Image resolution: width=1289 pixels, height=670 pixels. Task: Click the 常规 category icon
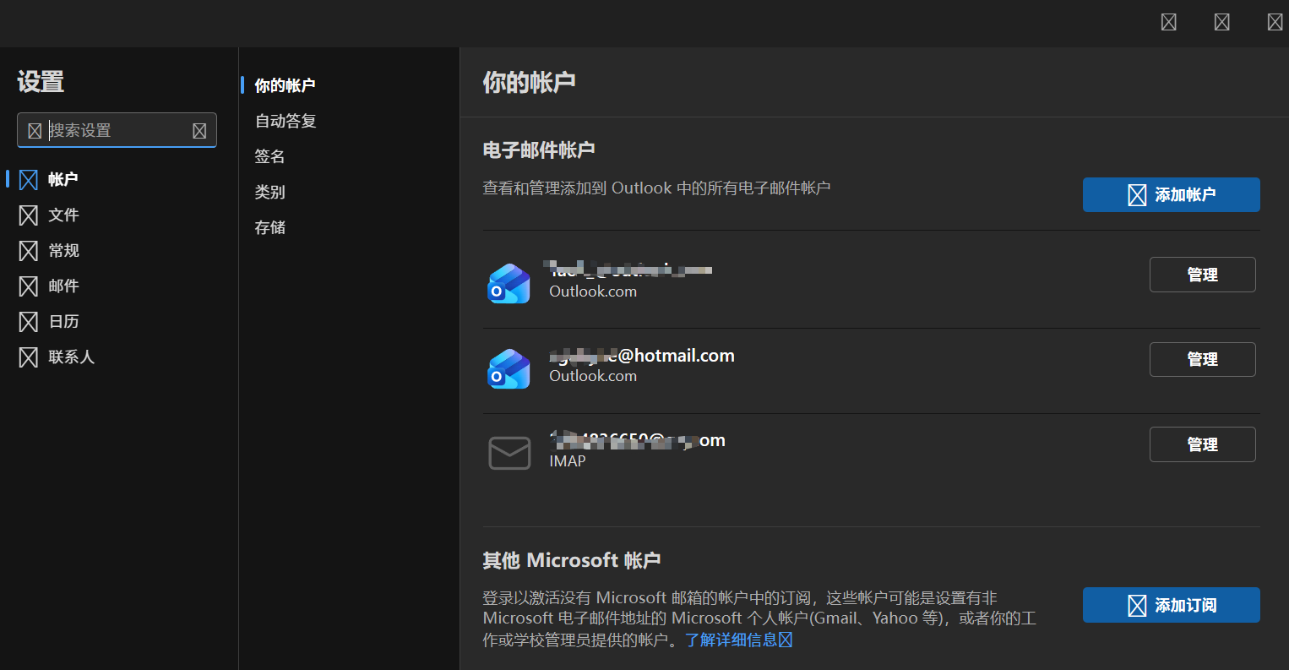point(29,250)
